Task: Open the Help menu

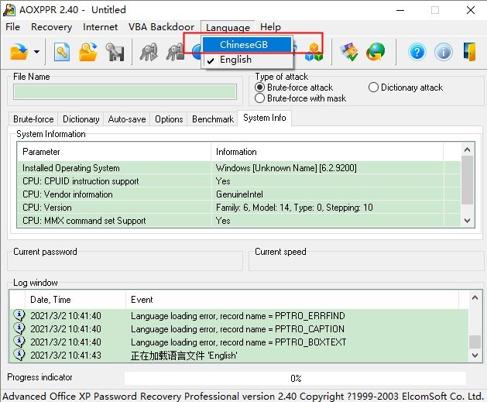Action: pyautogui.click(x=270, y=27)
